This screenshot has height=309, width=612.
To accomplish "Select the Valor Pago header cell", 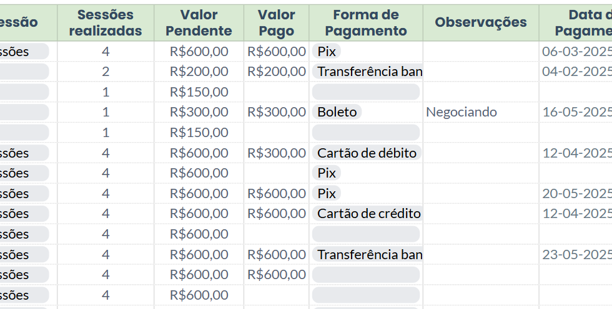I will 276,22.
